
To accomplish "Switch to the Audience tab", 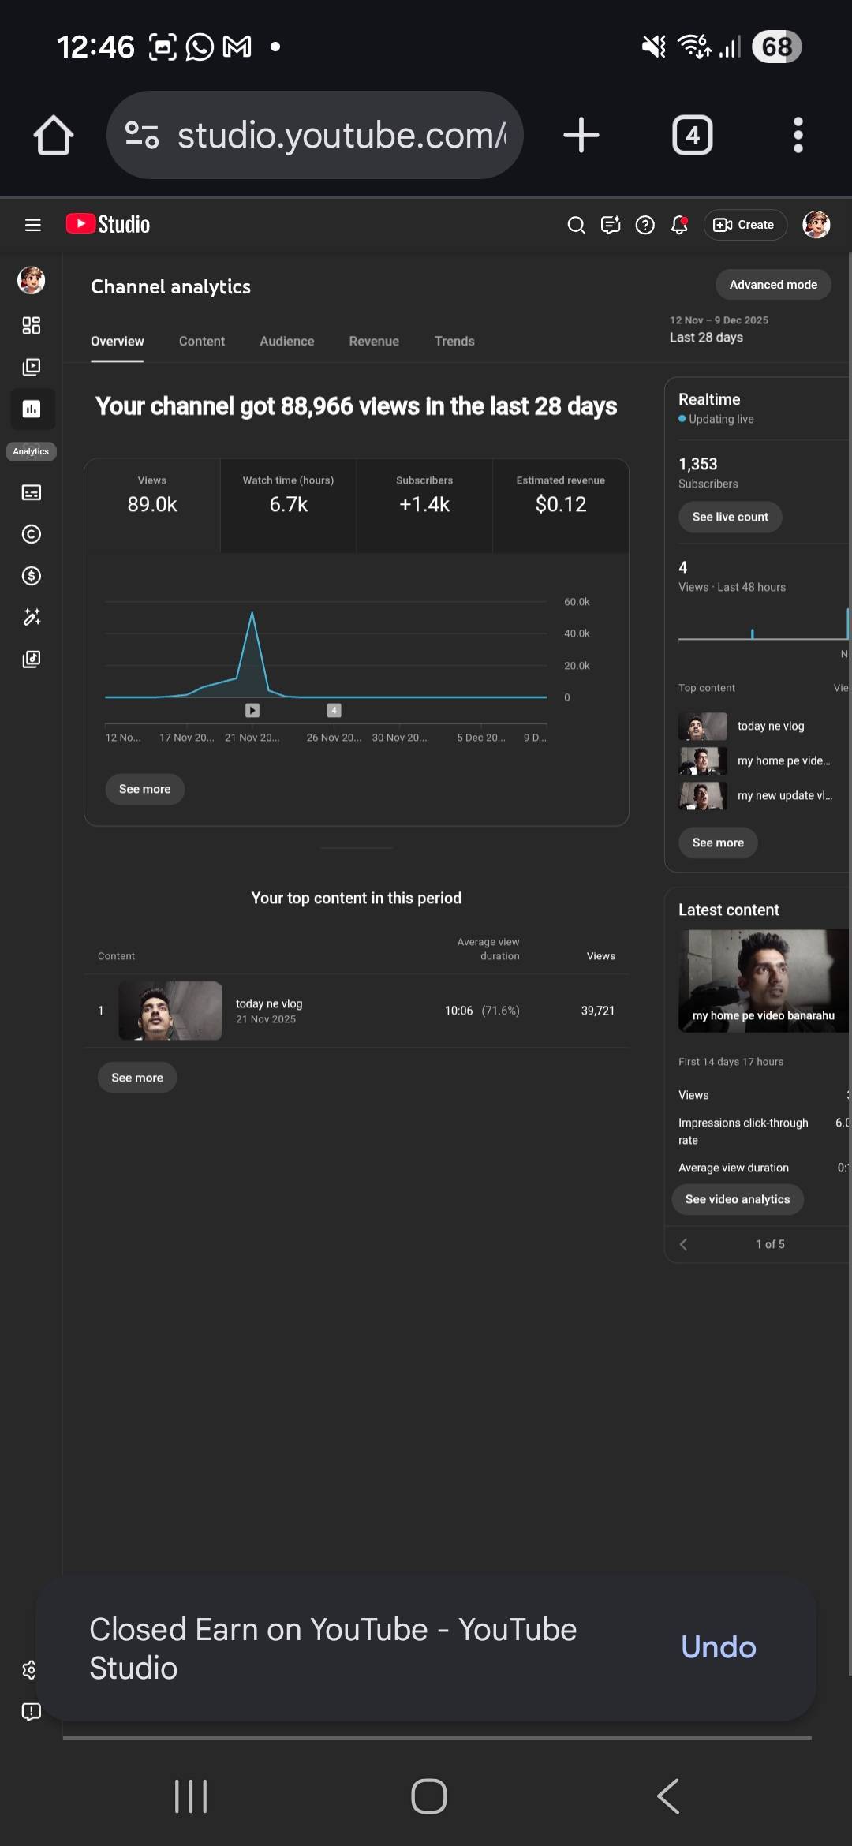I will point(286,341).
